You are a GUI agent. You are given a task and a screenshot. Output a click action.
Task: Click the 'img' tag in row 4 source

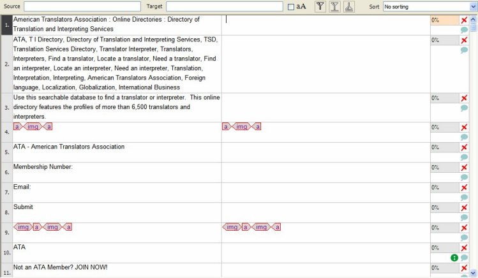33,126
